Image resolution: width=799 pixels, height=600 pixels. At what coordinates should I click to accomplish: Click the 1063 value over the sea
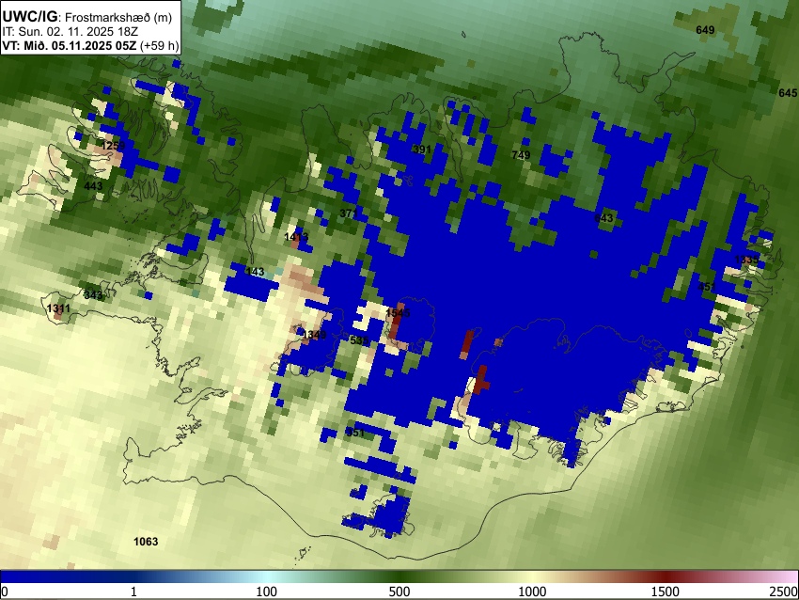(146, 542)
